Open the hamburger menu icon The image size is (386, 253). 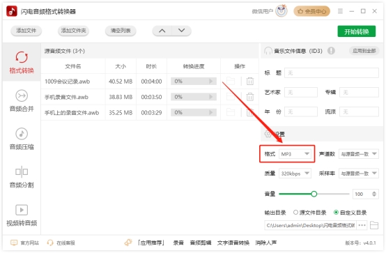click(x=340, y=11)
